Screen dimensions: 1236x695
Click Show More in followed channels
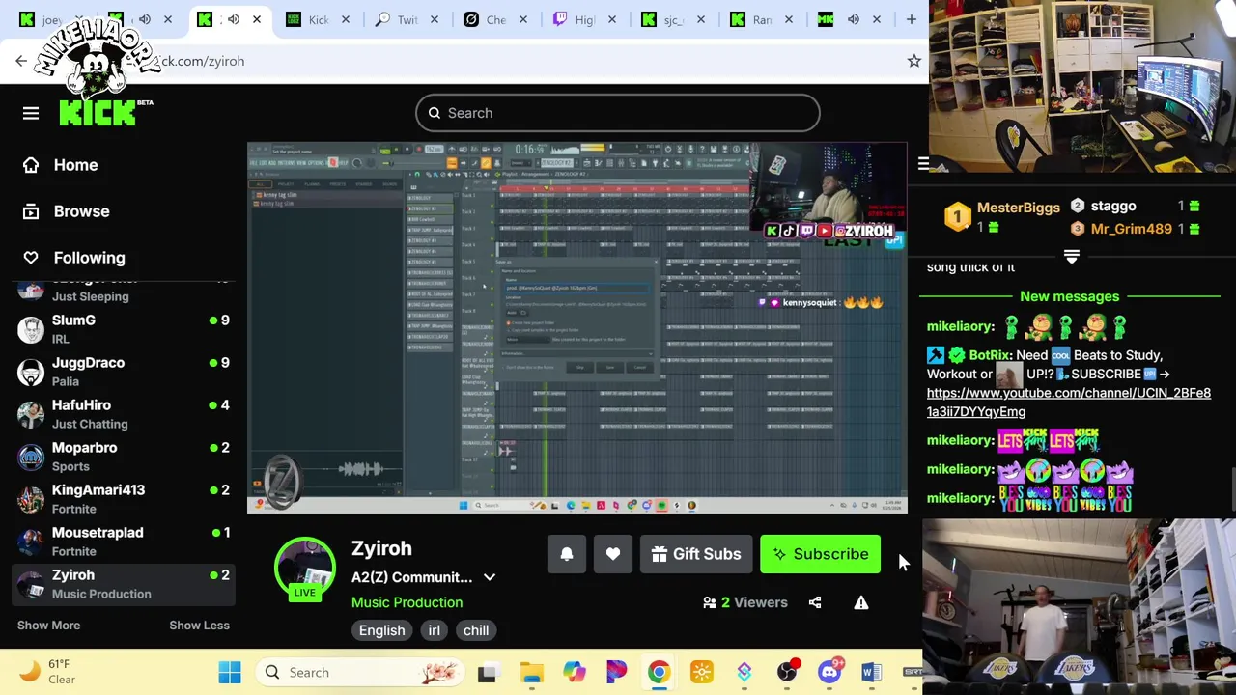point(48,625)
